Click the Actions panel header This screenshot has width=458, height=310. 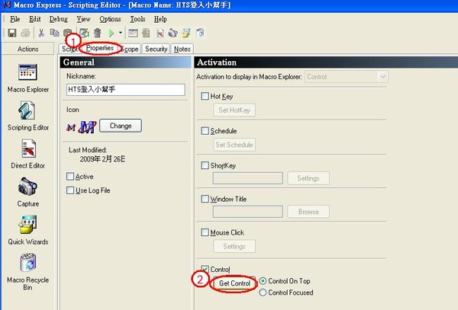(x=27, y=49)
